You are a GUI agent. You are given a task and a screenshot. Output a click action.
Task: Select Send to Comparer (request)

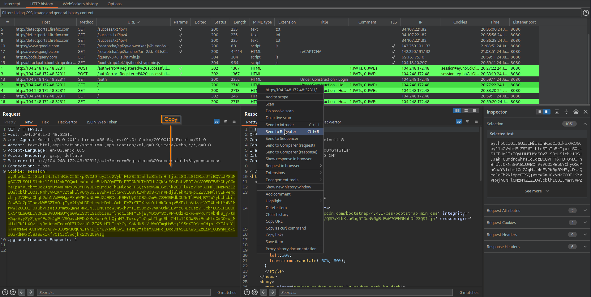pos(290,145)
